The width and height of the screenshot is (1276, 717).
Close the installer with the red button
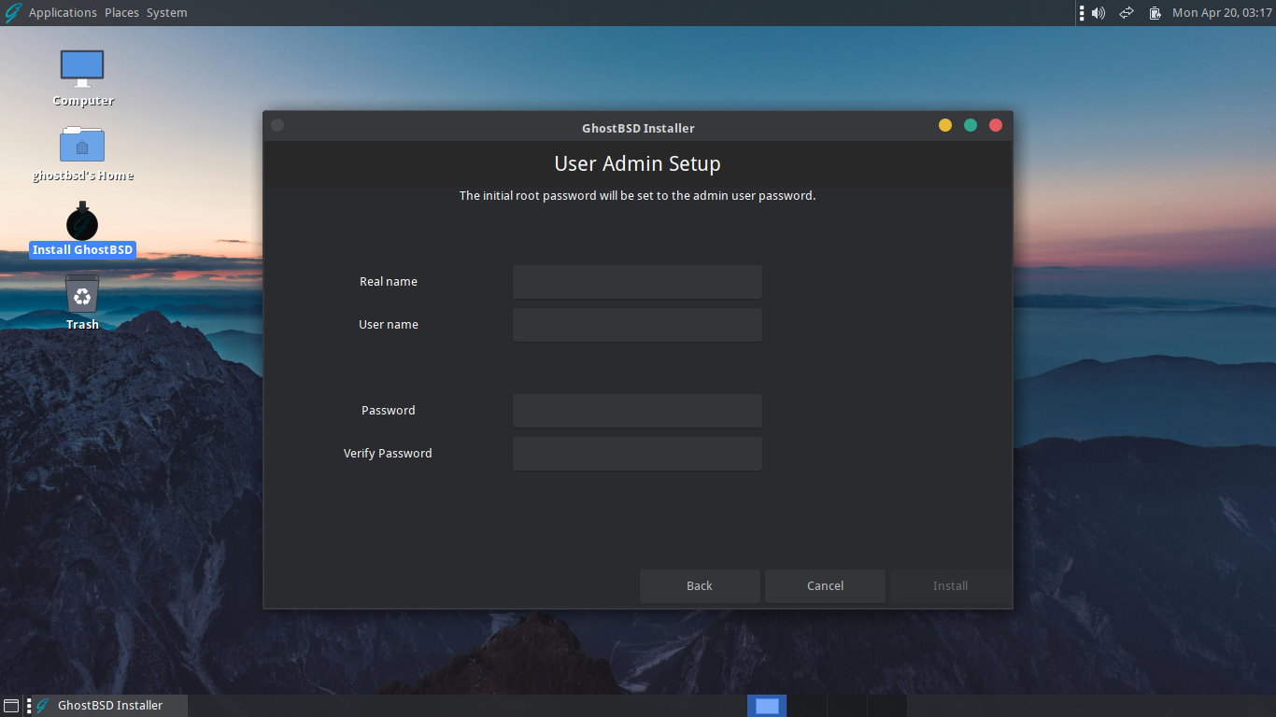click(x=996, y=125)
